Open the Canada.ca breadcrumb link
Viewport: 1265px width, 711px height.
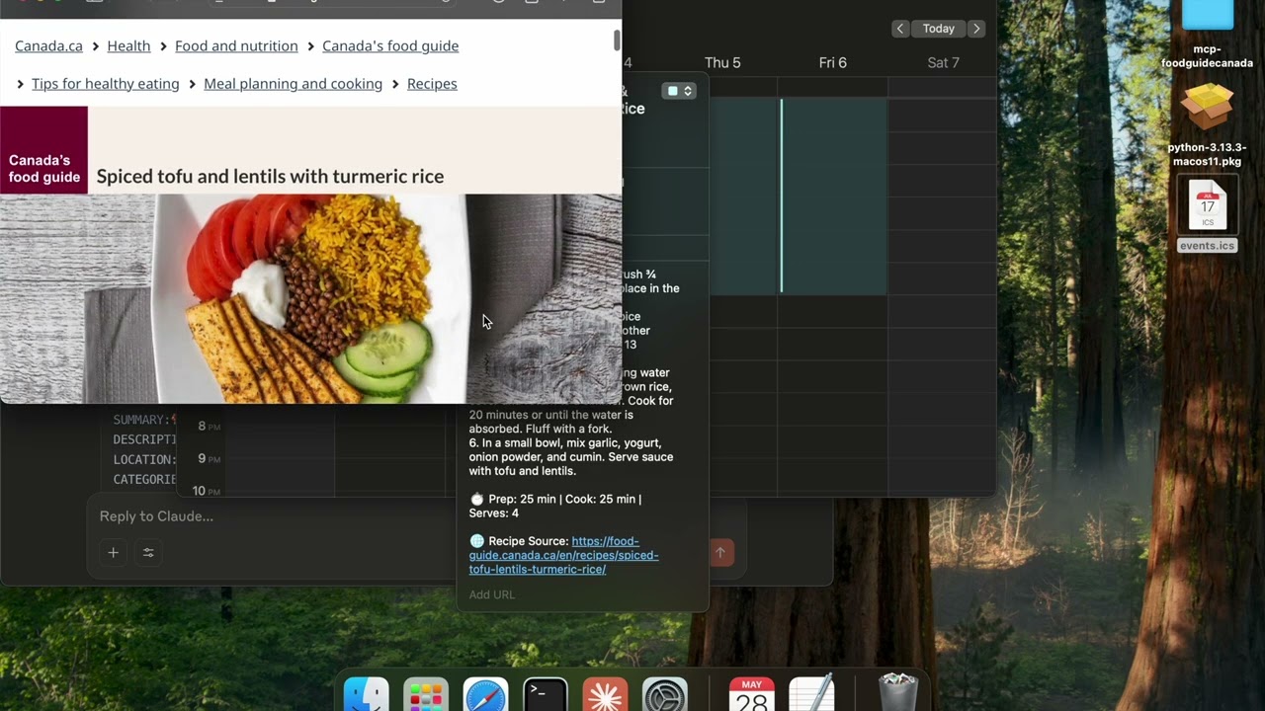point(48,46)
